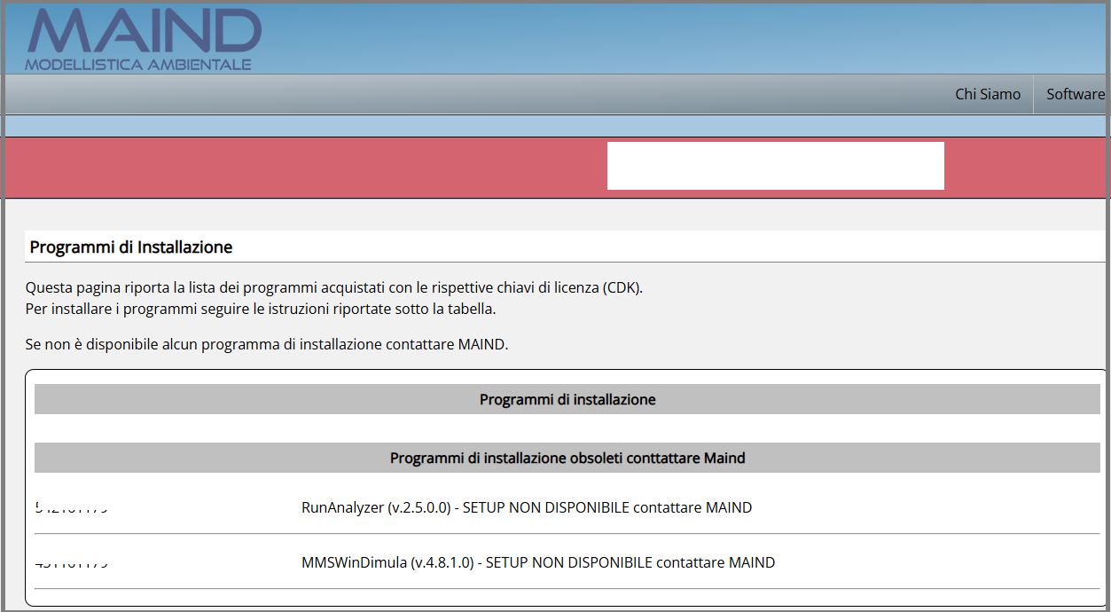The height and width of the screenshot is (612, 1111).
Task: Click the gray 'Programmi di installazione' table header
Action: click(x=567, y=399)
